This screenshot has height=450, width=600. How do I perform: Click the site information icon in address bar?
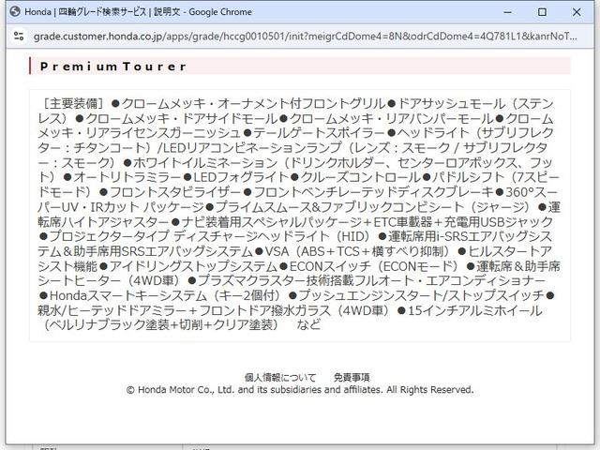(x=17, y=36)
